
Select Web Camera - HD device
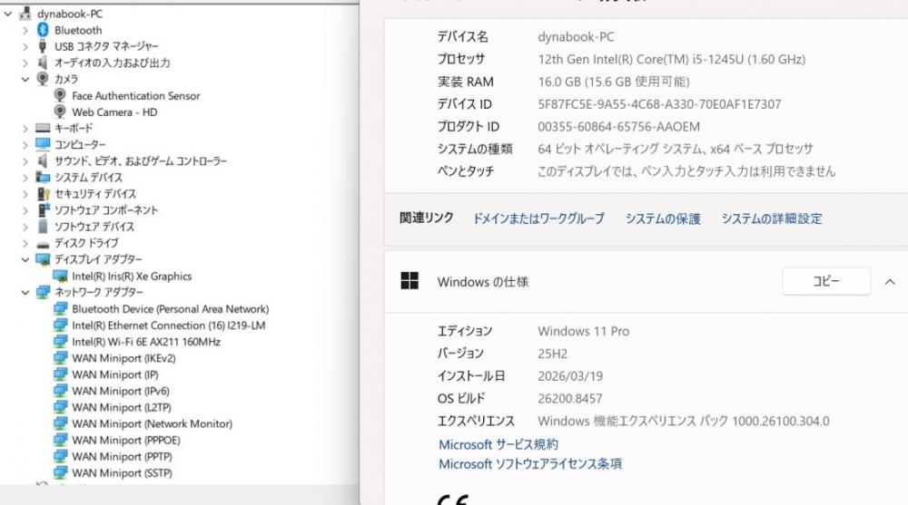point(114,112)
